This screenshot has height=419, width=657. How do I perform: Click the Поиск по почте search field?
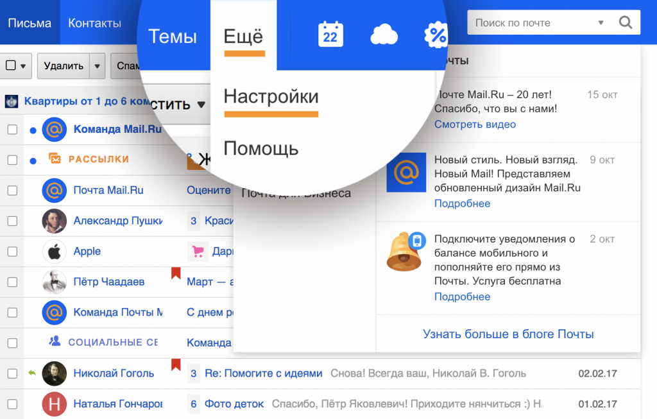tap(533, 23)
